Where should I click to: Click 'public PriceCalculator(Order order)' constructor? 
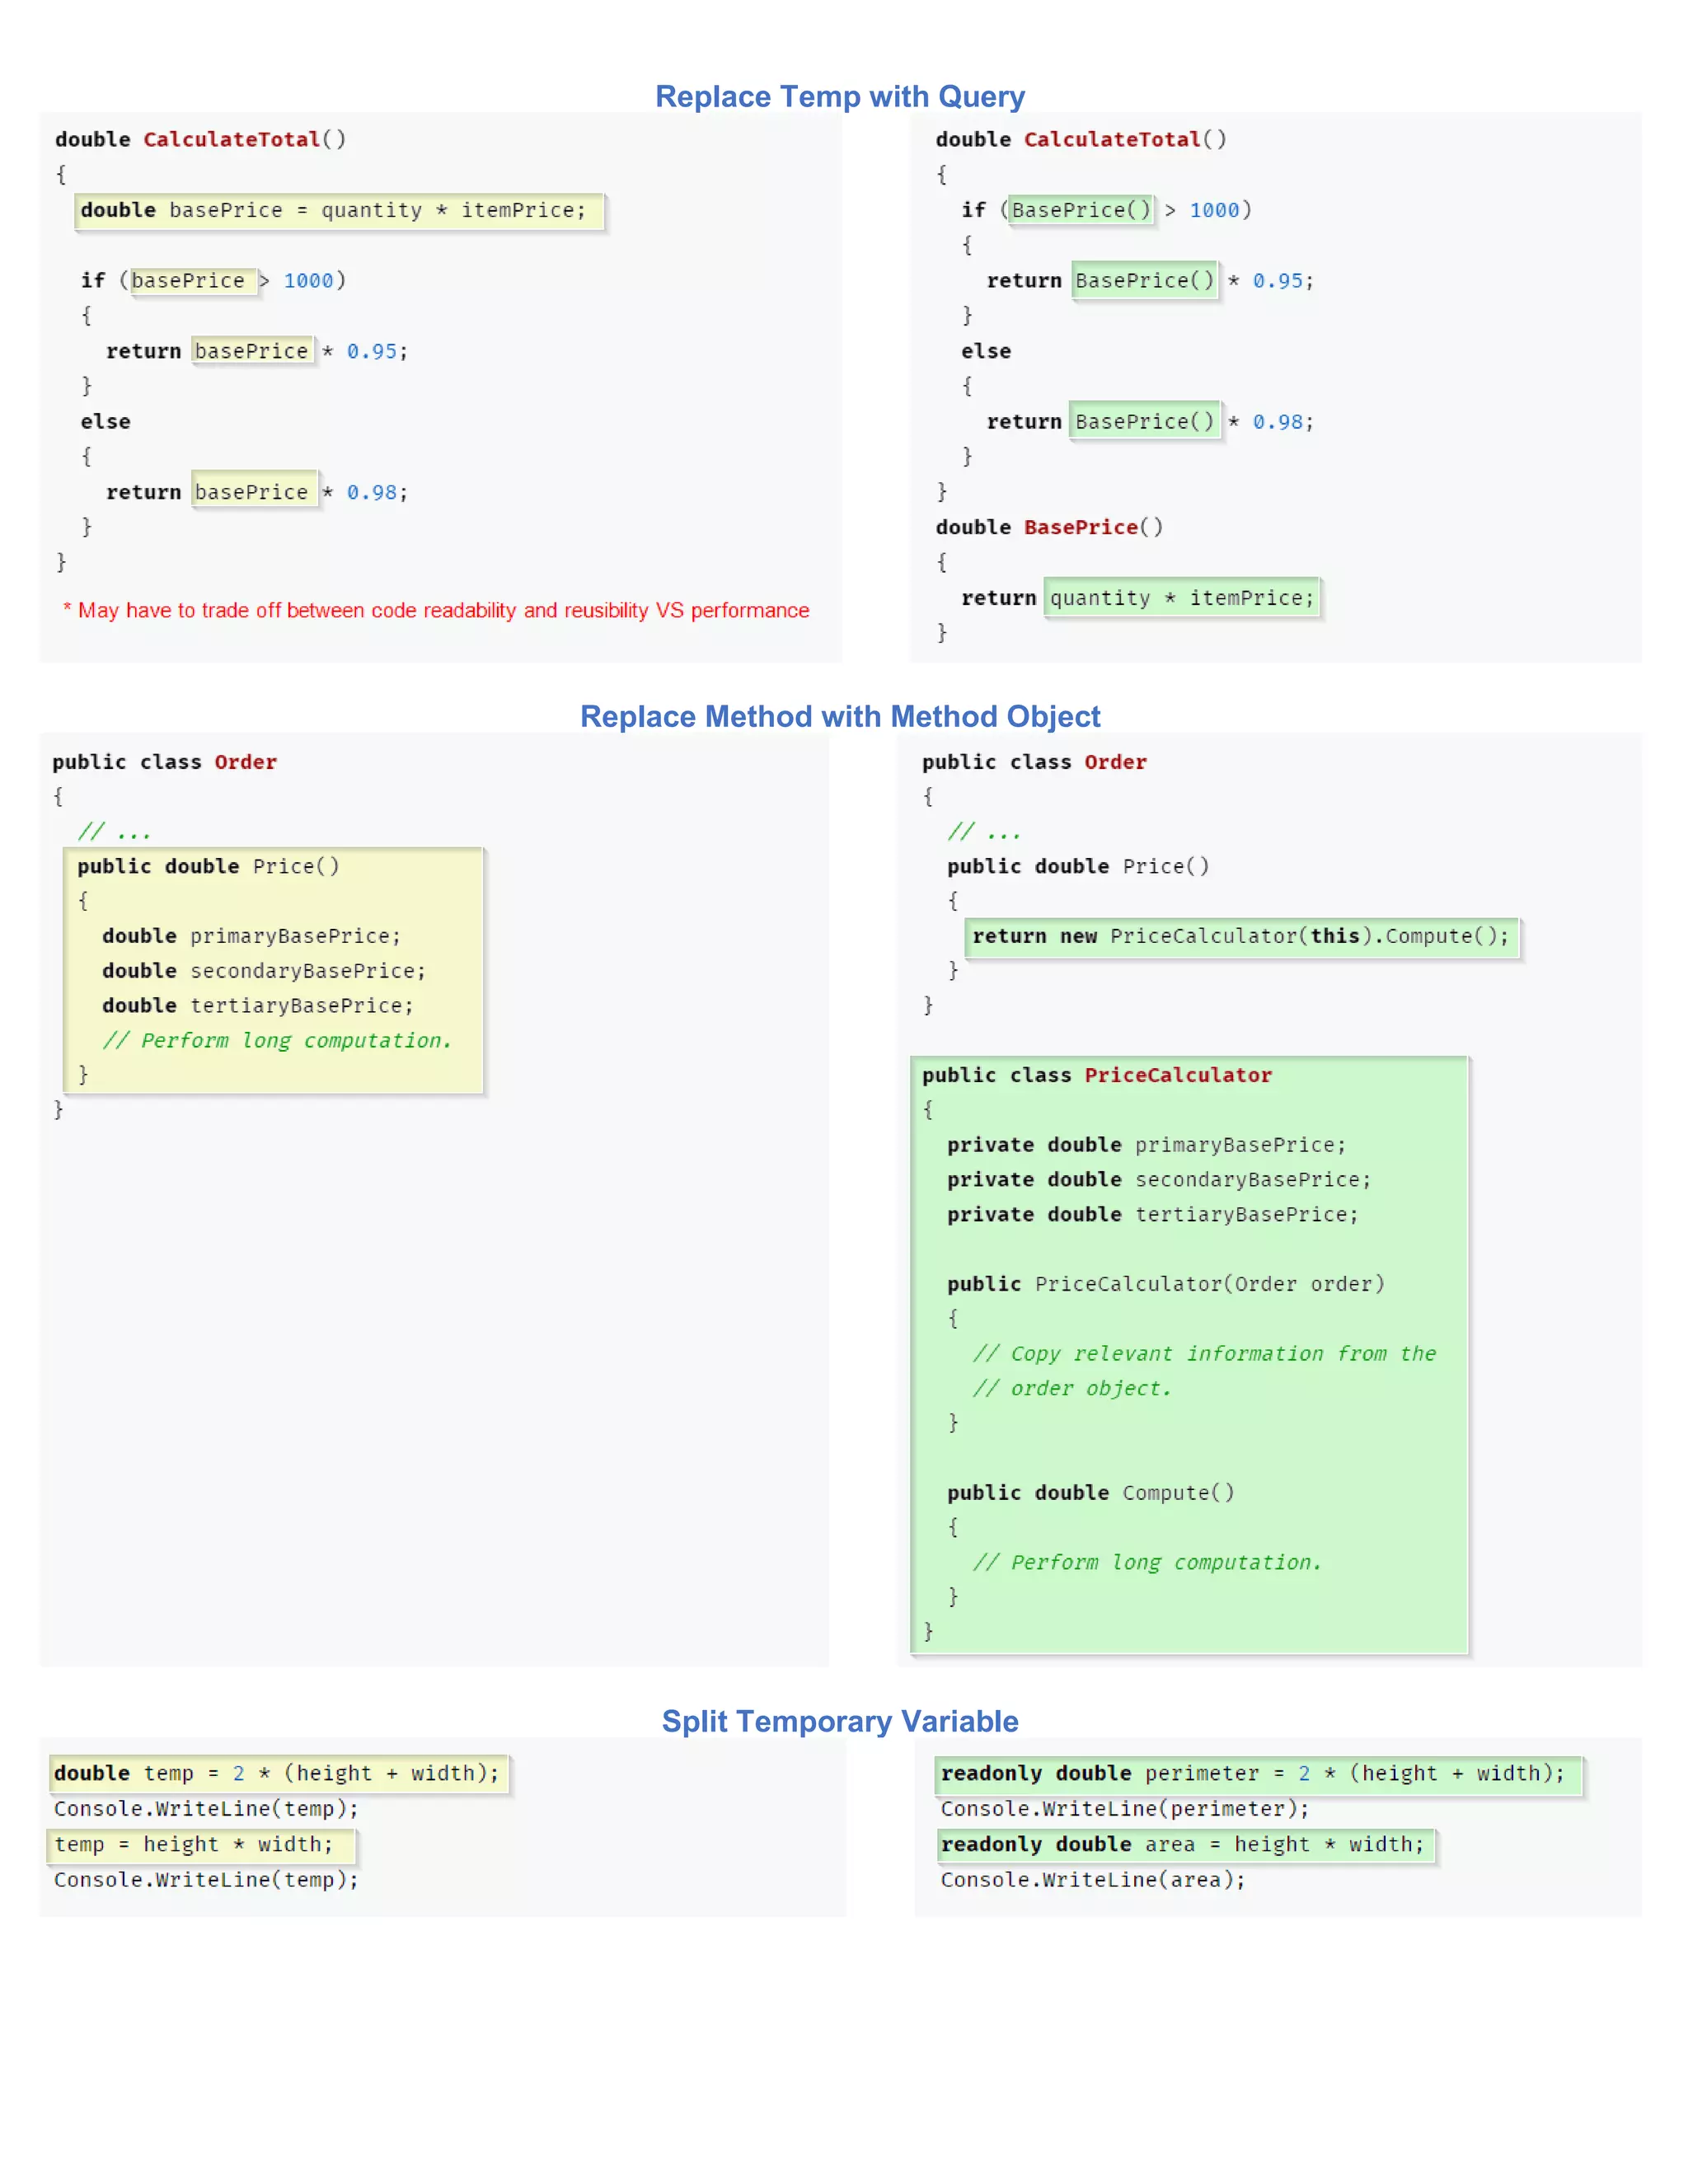coord(1166,1284)
